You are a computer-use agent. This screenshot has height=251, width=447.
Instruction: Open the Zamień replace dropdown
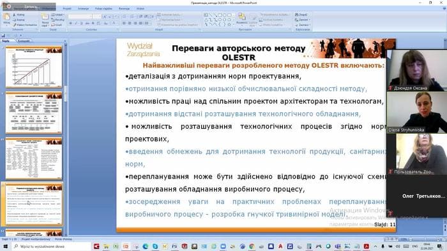pyautogui.click(x=303, y=20)
